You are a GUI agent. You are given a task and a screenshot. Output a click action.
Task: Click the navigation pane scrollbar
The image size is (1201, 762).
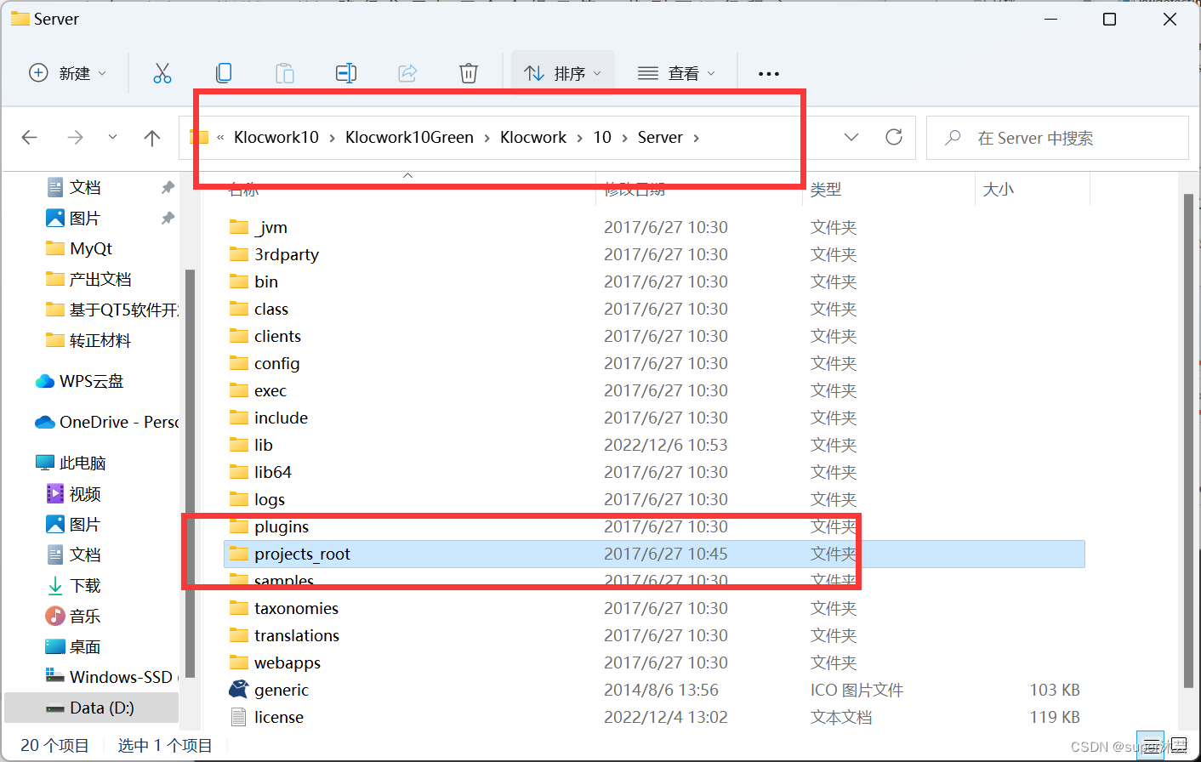pos(190,473)
